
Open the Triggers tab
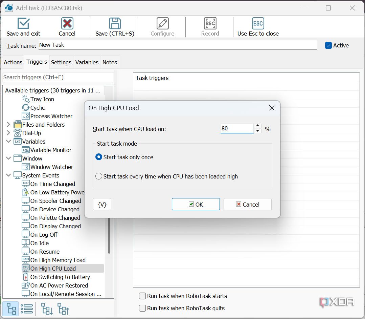pos(37,62)
